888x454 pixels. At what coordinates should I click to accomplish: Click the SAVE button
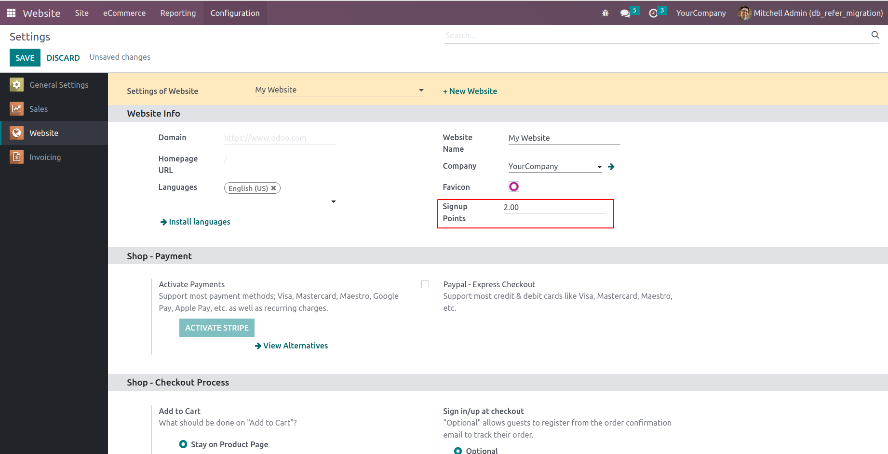coord(25,58)
